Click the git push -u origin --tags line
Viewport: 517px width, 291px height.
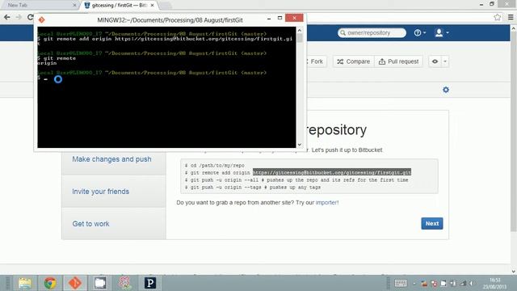click(253, 187)
